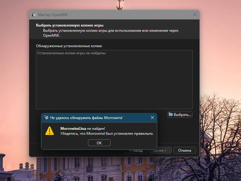The width and height of the screenshot is (241, 181).
Task: Click the 'Отмена' button in the wizard
Action: click(x=185, y=150)
